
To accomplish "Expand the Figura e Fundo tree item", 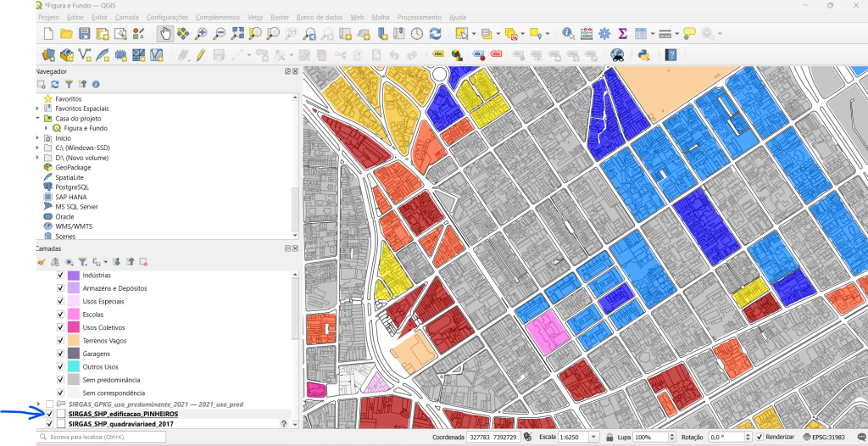I will (47, 128).
